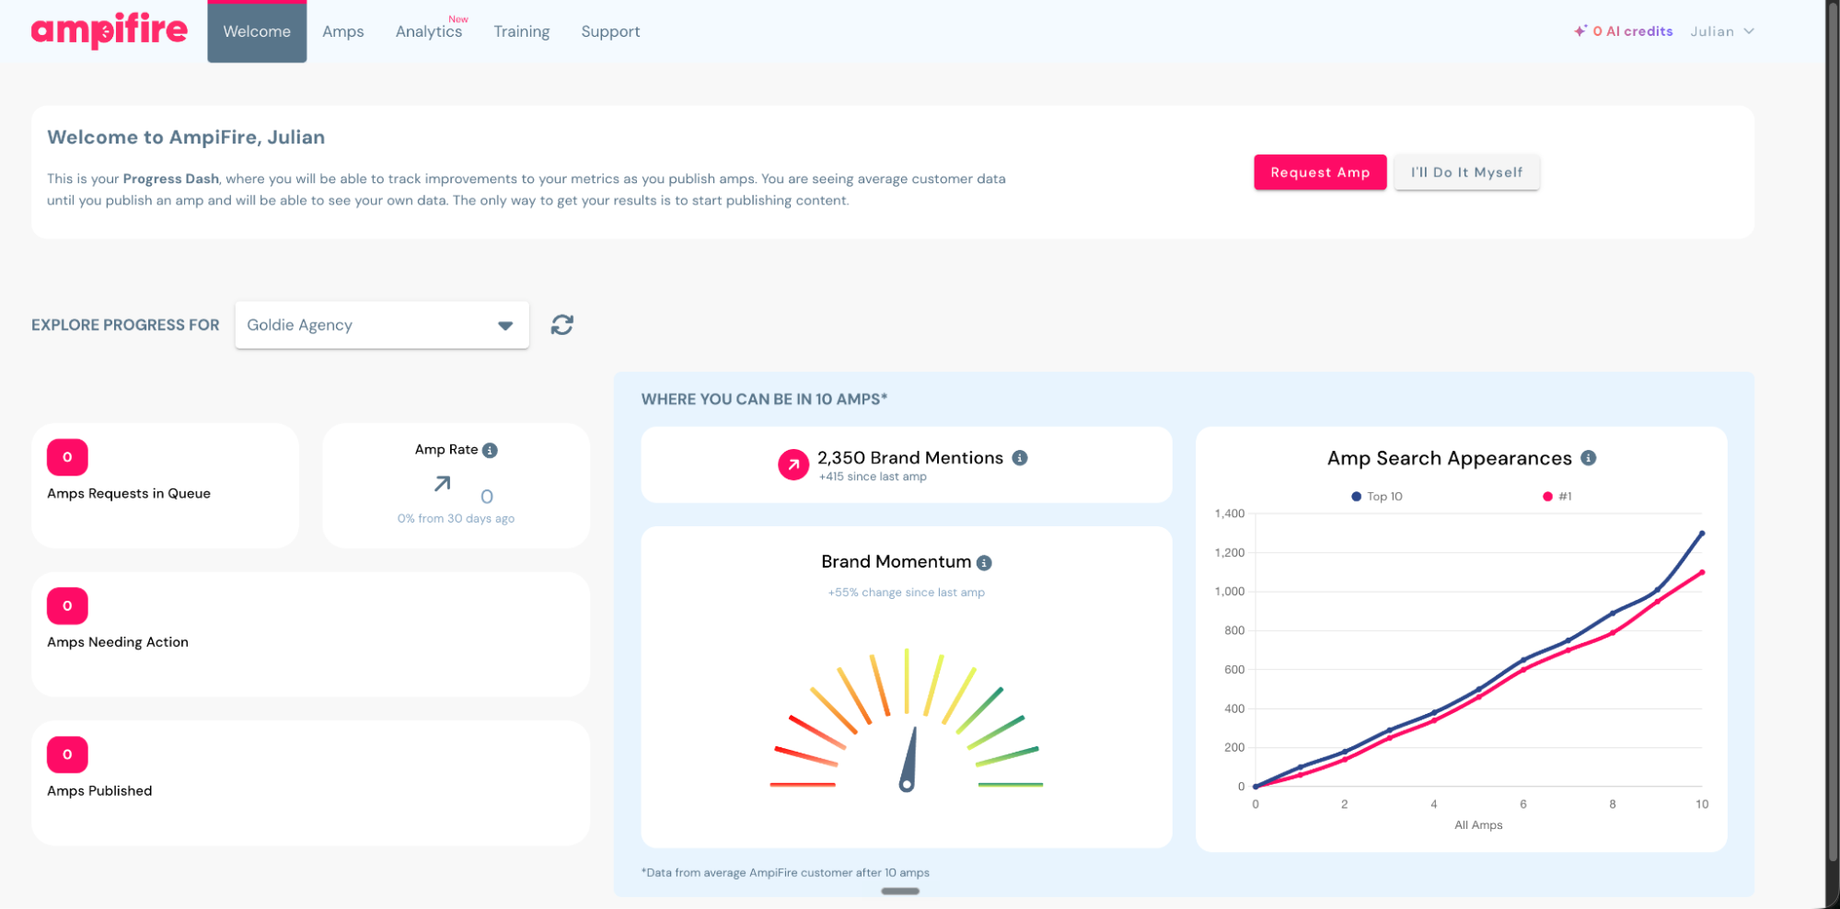
Task: Go to the Training tab
Action: click(x=522, y=31)
